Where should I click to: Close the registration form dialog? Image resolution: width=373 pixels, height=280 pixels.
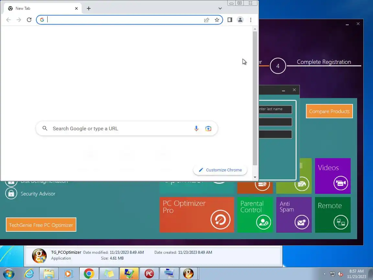pyautogui.click(x=294, y=90)
